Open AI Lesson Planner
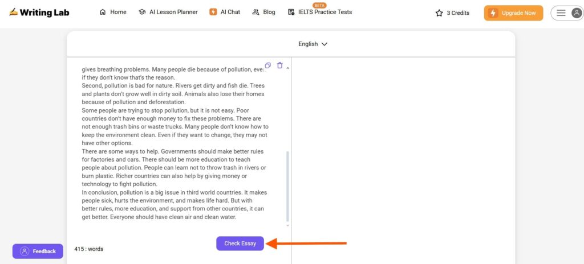Screen dimensions: 584x264 pos(168,12)
